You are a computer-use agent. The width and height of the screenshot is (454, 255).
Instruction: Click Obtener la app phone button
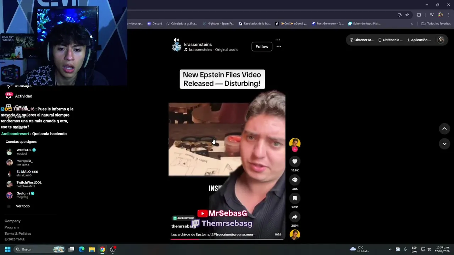point(391,40)
